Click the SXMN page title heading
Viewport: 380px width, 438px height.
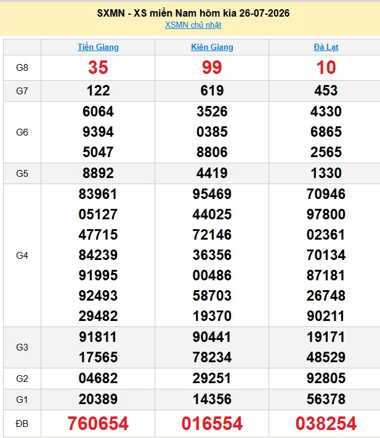tap(193, 13)
